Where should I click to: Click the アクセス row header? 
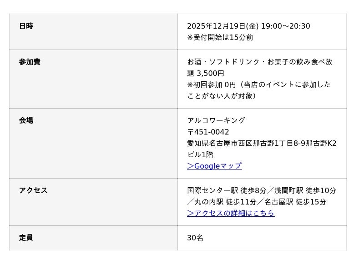(x=33, y=190)
